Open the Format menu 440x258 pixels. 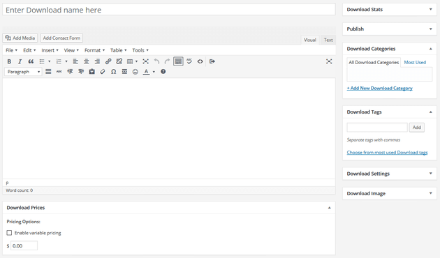point(94,50)
